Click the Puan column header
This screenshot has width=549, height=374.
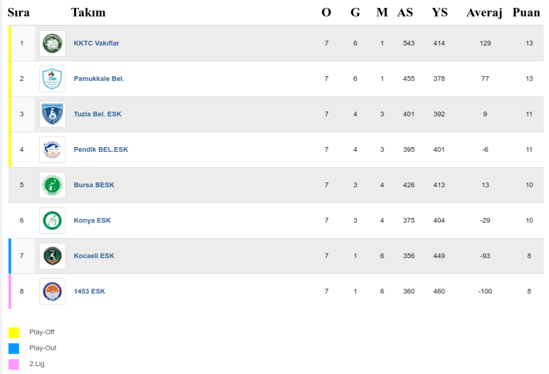(526, 12)
